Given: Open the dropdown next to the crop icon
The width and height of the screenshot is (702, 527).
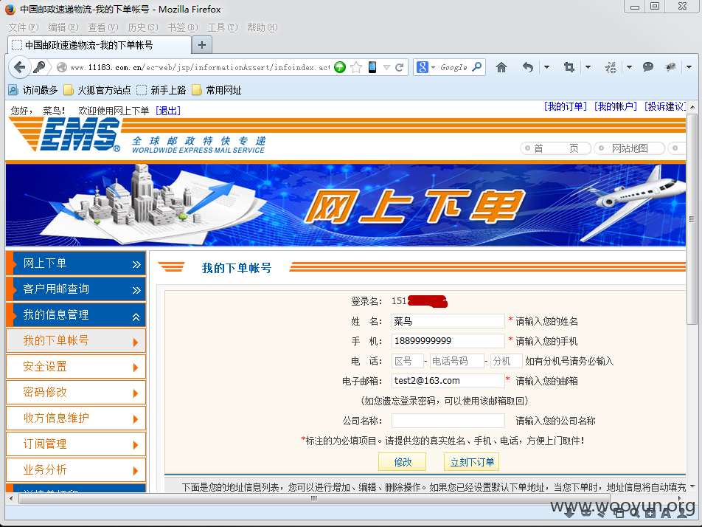Looking at the screenshot, I should (588, 67).
